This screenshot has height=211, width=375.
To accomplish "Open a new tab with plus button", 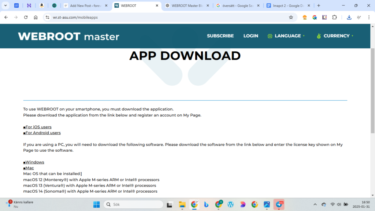I will tap(319, 5).
